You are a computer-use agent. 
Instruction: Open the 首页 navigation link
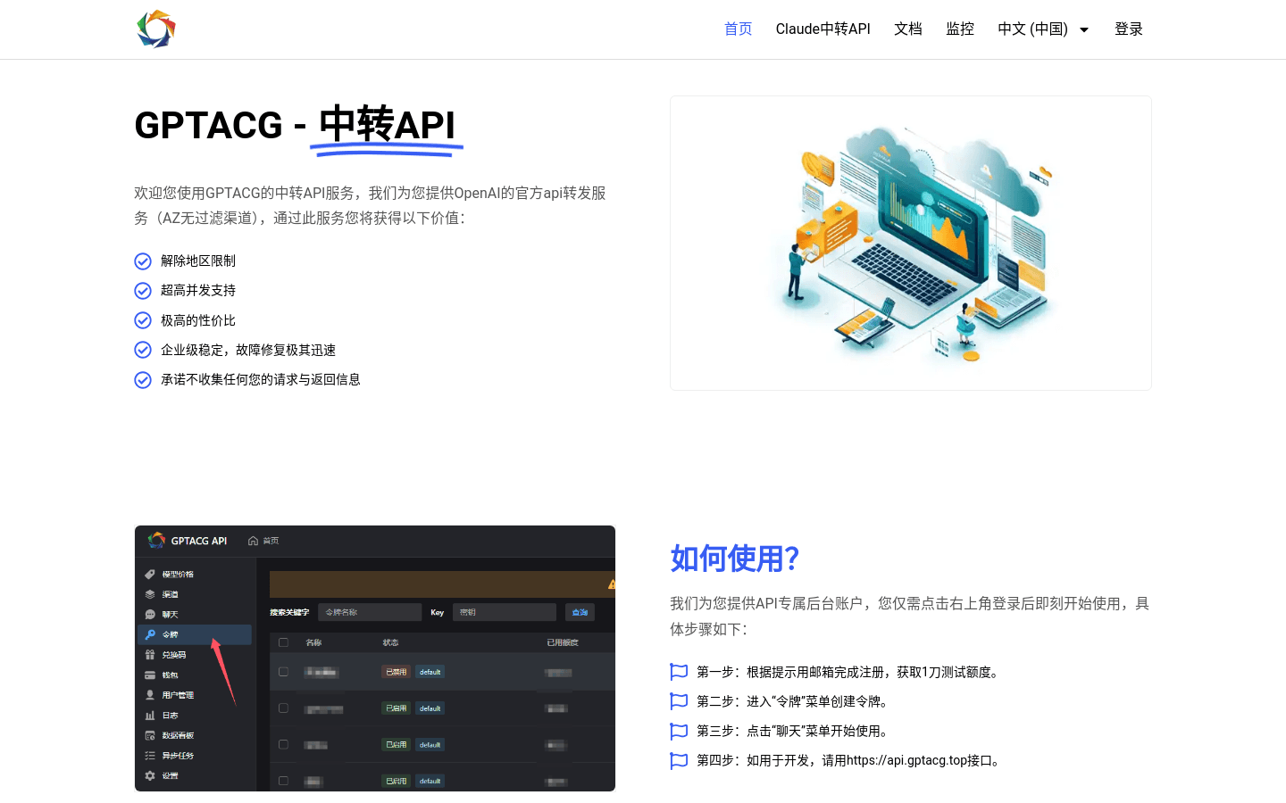738,29
